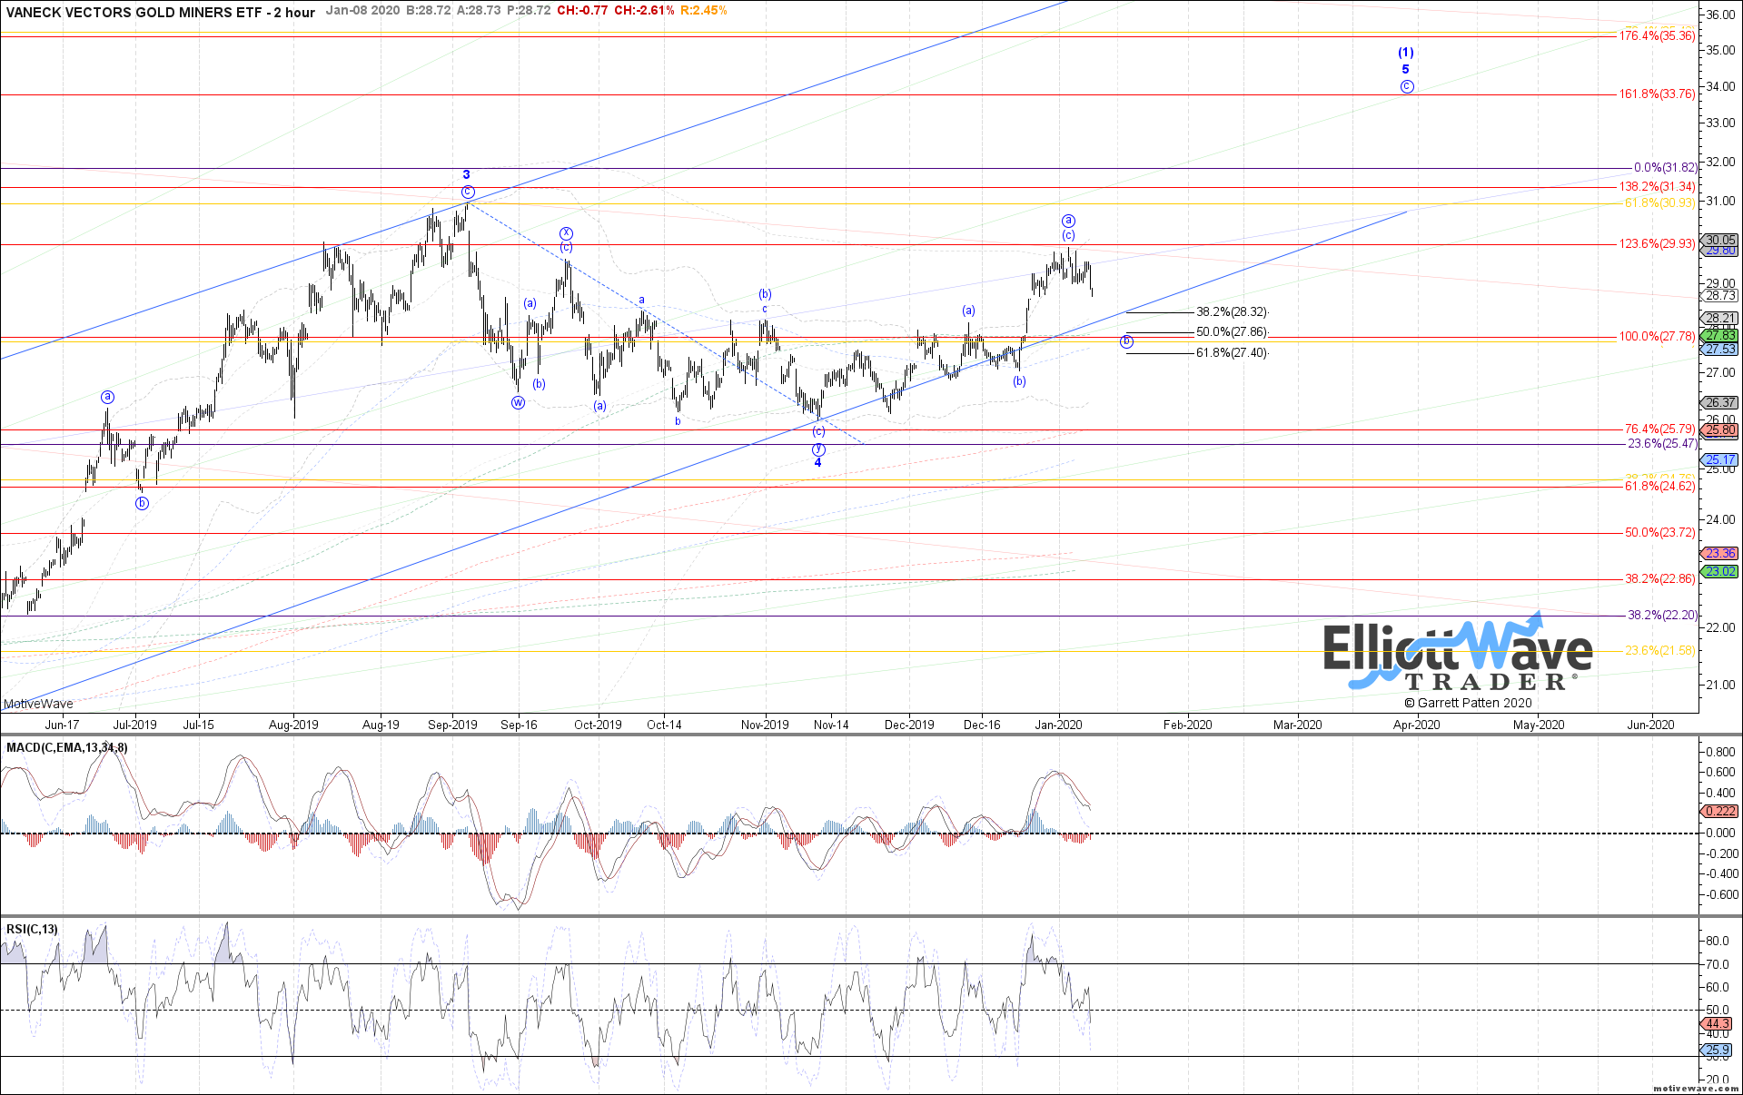This screenshot has height=1095, width=1743.
Task: Click the red '25.80' price tag
Action: 1720,430
